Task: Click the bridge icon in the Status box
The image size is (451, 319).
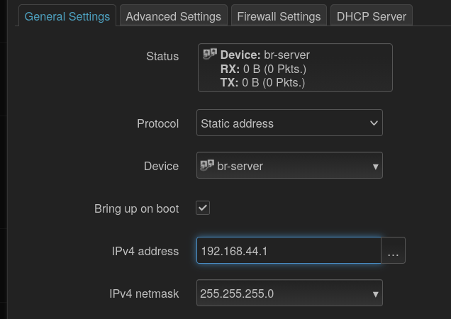Action: click(x=210, y=54)
